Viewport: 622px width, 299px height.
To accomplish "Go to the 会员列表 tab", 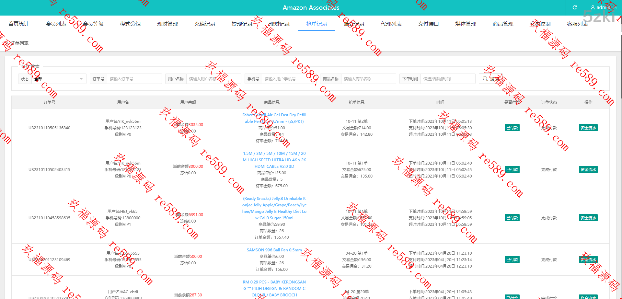I will 56,24.
